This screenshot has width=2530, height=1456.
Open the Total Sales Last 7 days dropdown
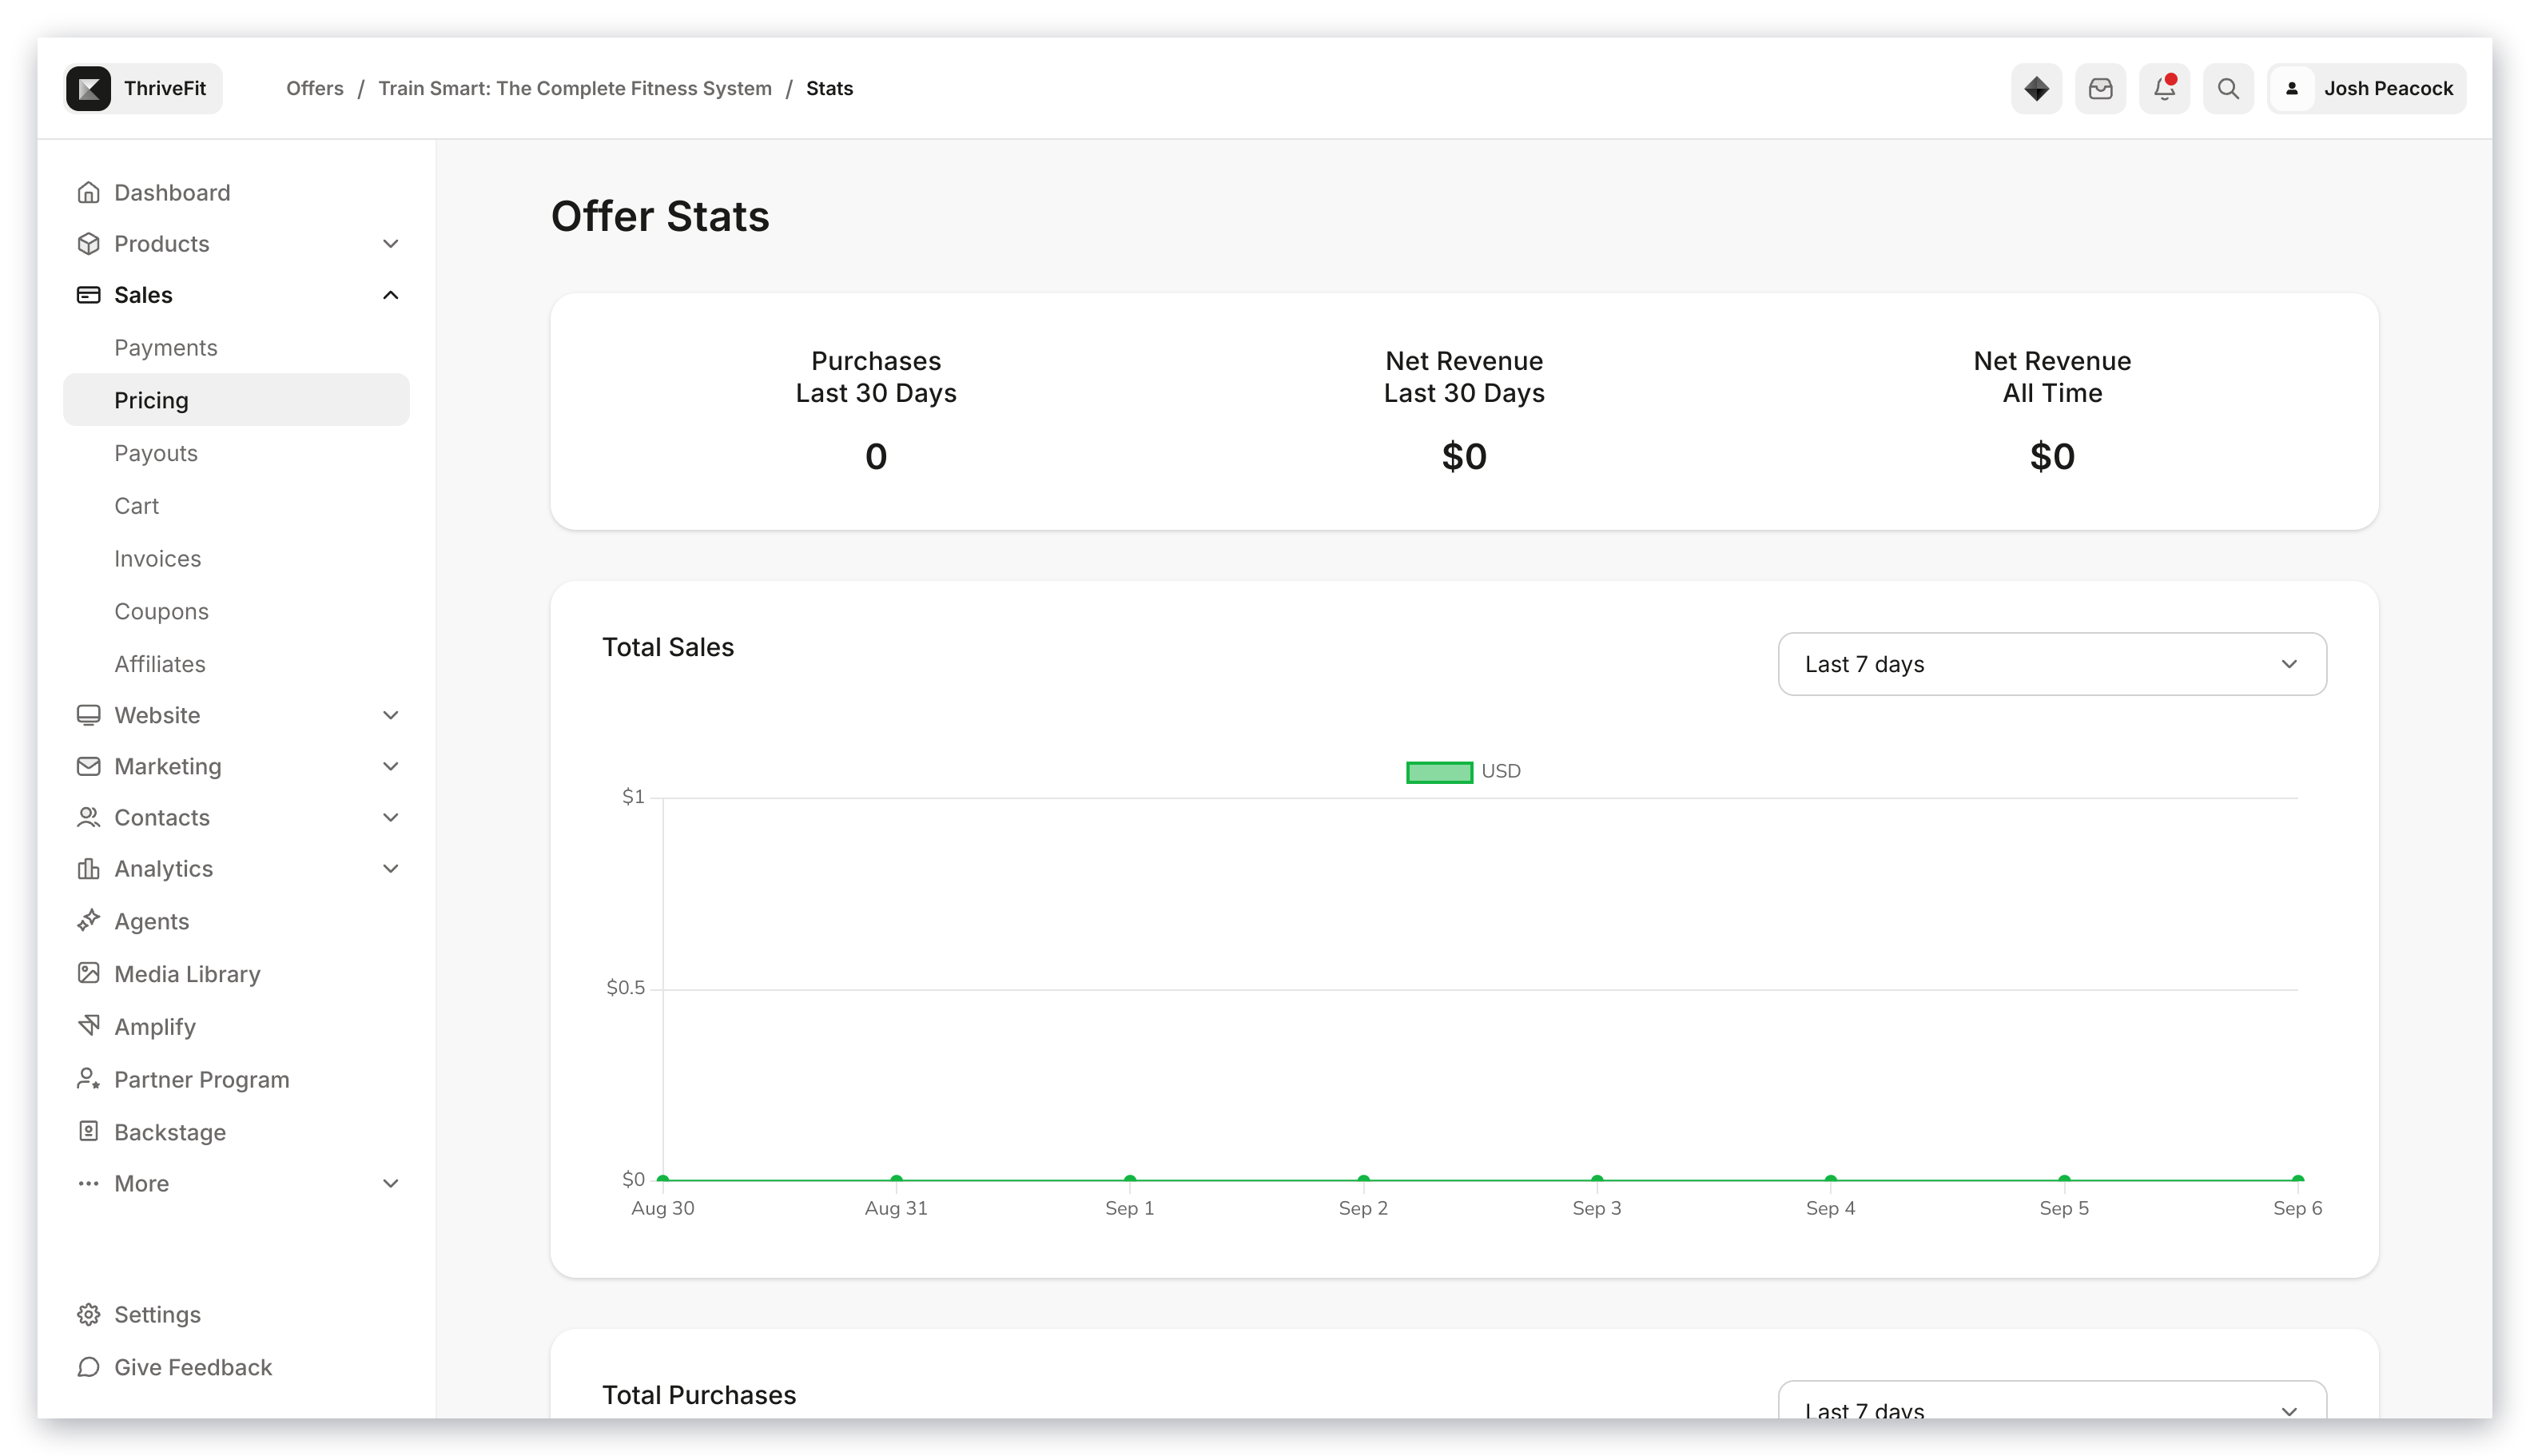coord(2051,664)
